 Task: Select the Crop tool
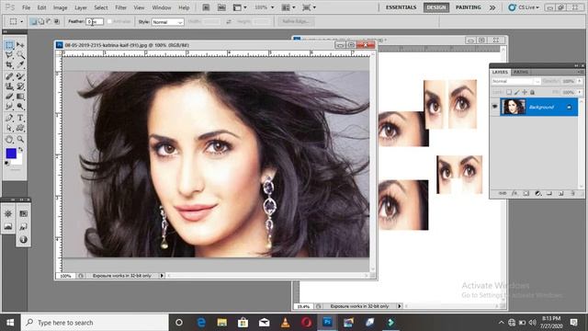click(x=9, y=65)
